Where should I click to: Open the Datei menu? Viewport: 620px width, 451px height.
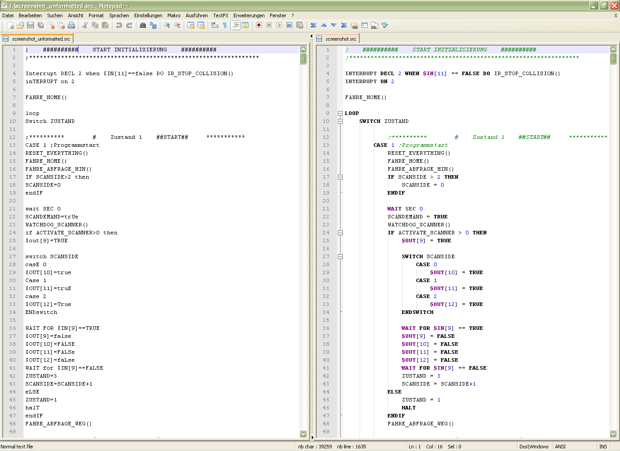point(8,15)
